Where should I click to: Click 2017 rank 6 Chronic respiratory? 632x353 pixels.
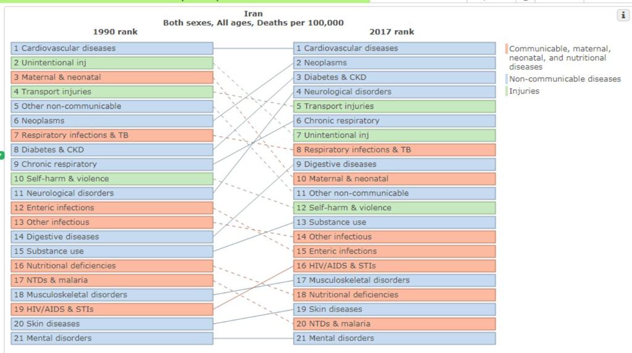coord(394,121)
